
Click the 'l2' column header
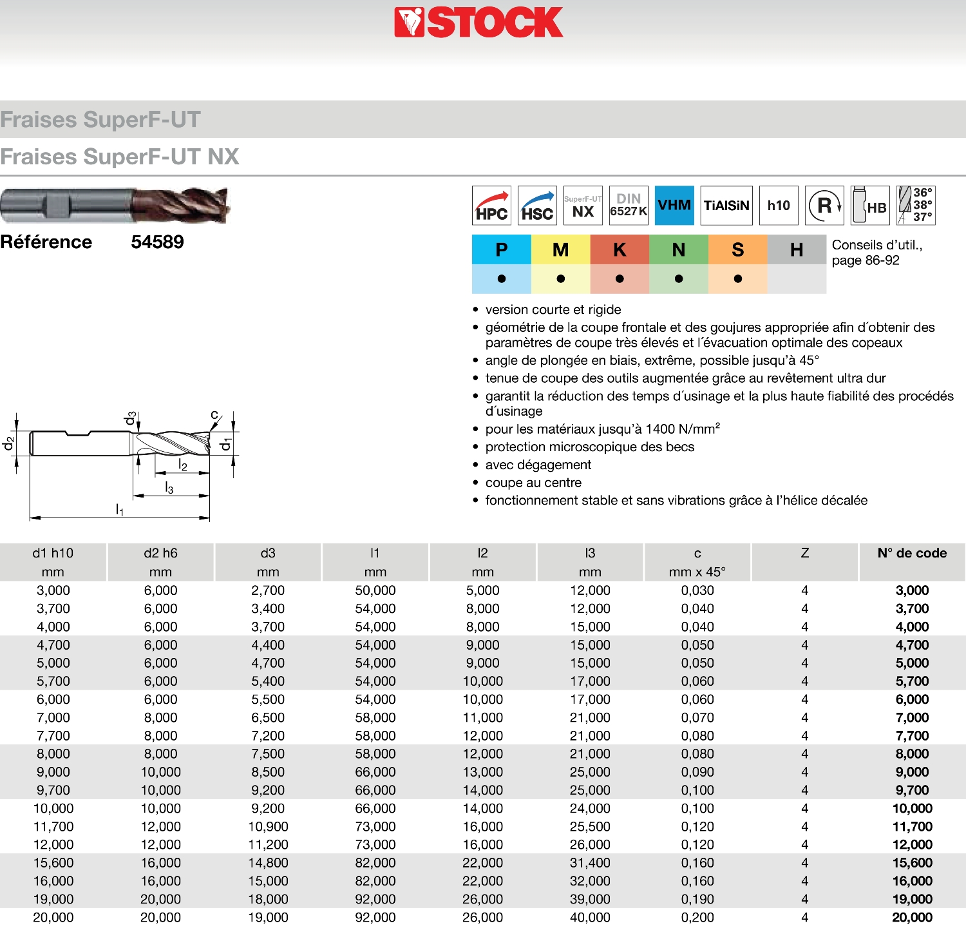(482, 562)
